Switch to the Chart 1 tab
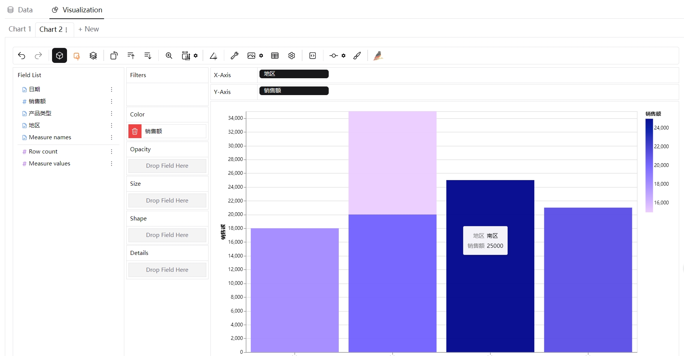684x356 pixels. coord(20,29)
